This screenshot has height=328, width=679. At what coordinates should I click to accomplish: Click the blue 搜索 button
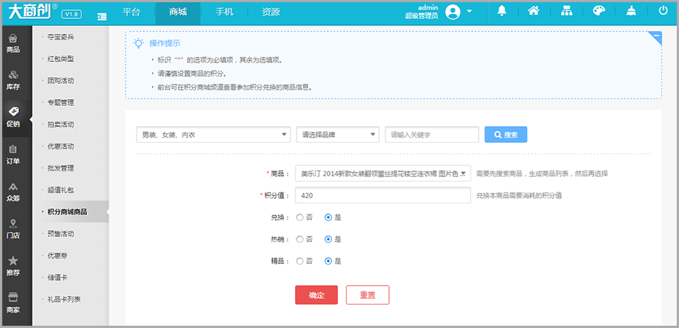coord(506,135)
